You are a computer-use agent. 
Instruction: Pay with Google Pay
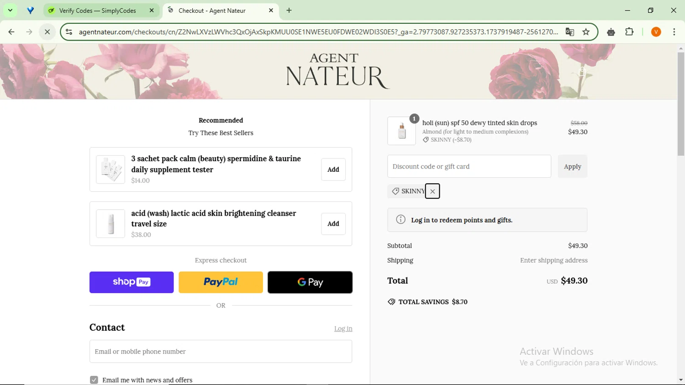pos(310,282)
